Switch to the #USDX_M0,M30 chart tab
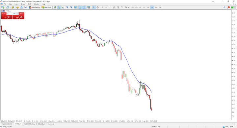The image size is (237, 128). (x=7, y=124)
